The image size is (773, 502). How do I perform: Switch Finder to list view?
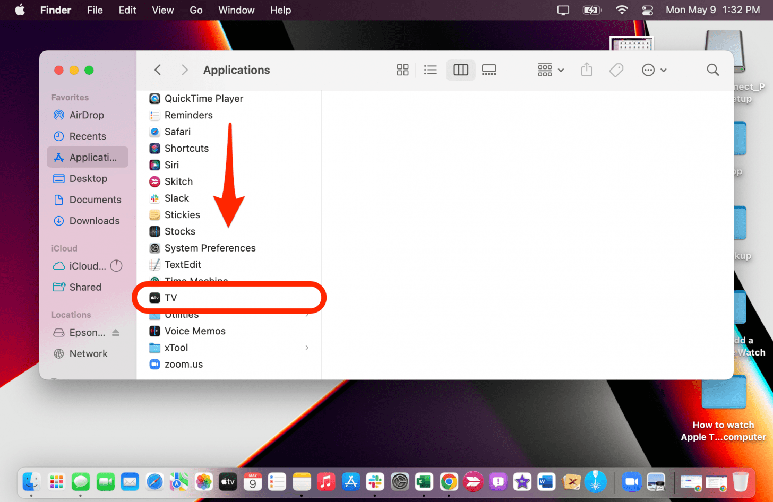coord(431,70)
